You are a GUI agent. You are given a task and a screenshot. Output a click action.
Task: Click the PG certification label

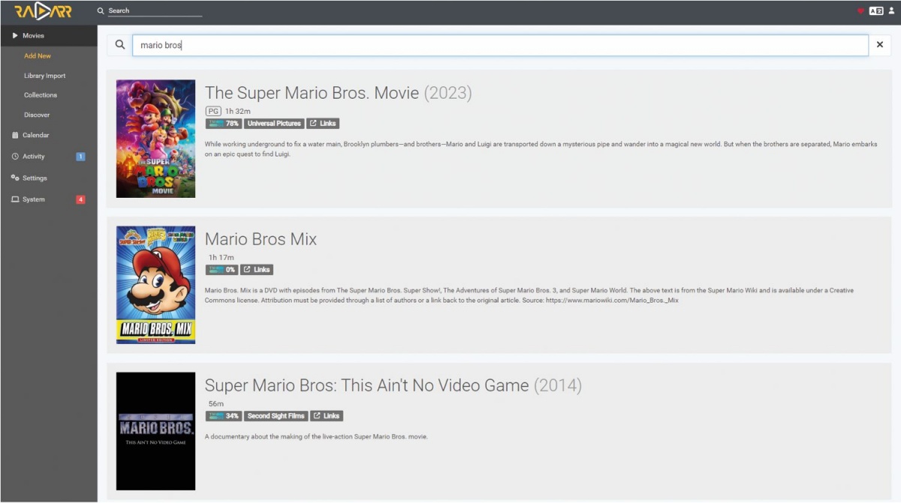pyautogui.click(x=214, y=111)
